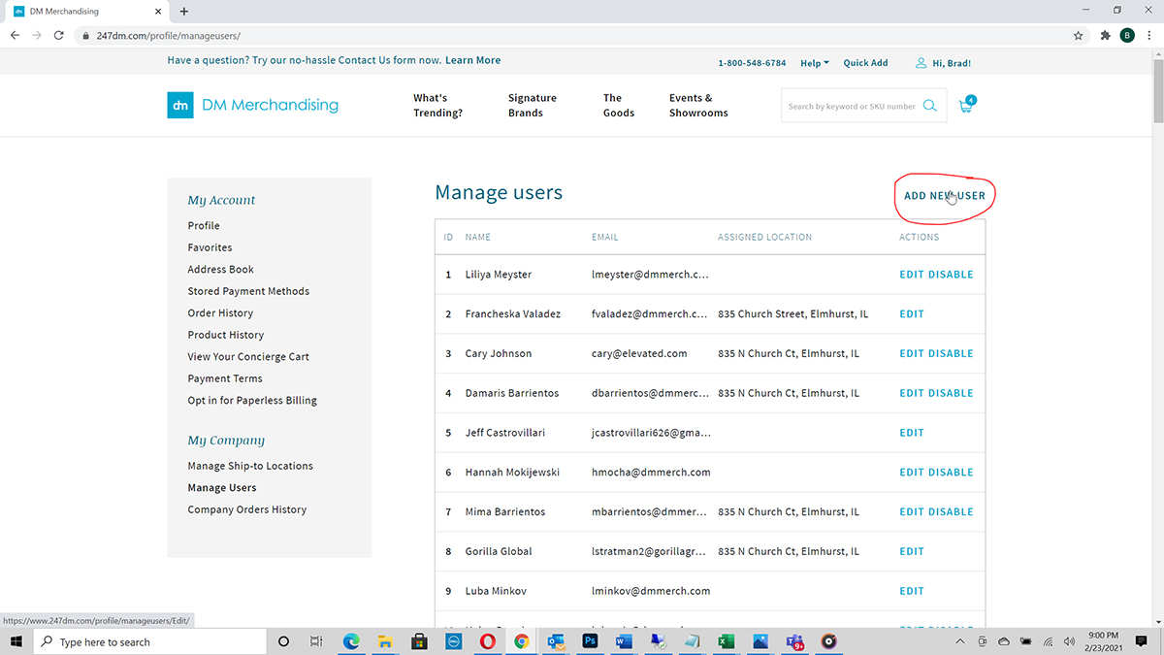Screen dimensions: 1164x655
Task: Click the DM Merchandising logo
Action: (x=253, y=105)
